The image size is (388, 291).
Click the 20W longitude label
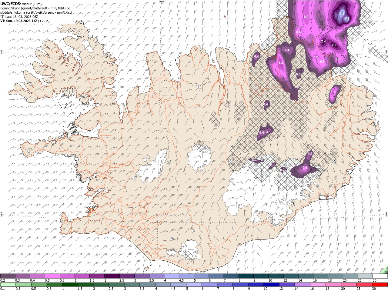click(x=161, y=2)
